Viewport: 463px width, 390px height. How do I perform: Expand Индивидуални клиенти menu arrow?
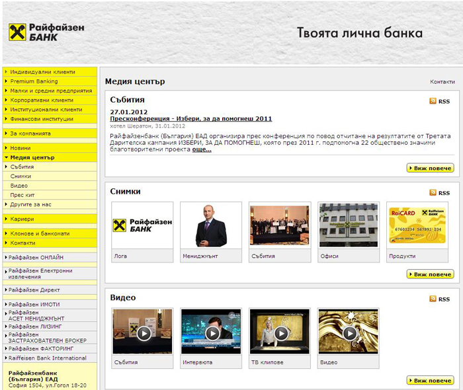click(x=6, y=71)
